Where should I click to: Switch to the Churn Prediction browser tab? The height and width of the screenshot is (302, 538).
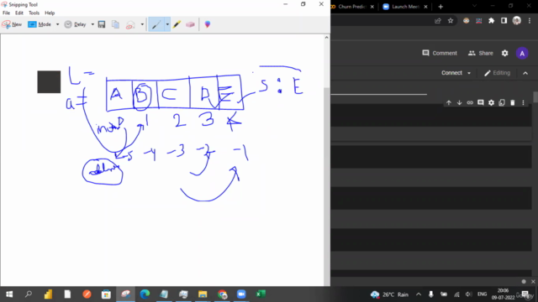tap(352, 7)
